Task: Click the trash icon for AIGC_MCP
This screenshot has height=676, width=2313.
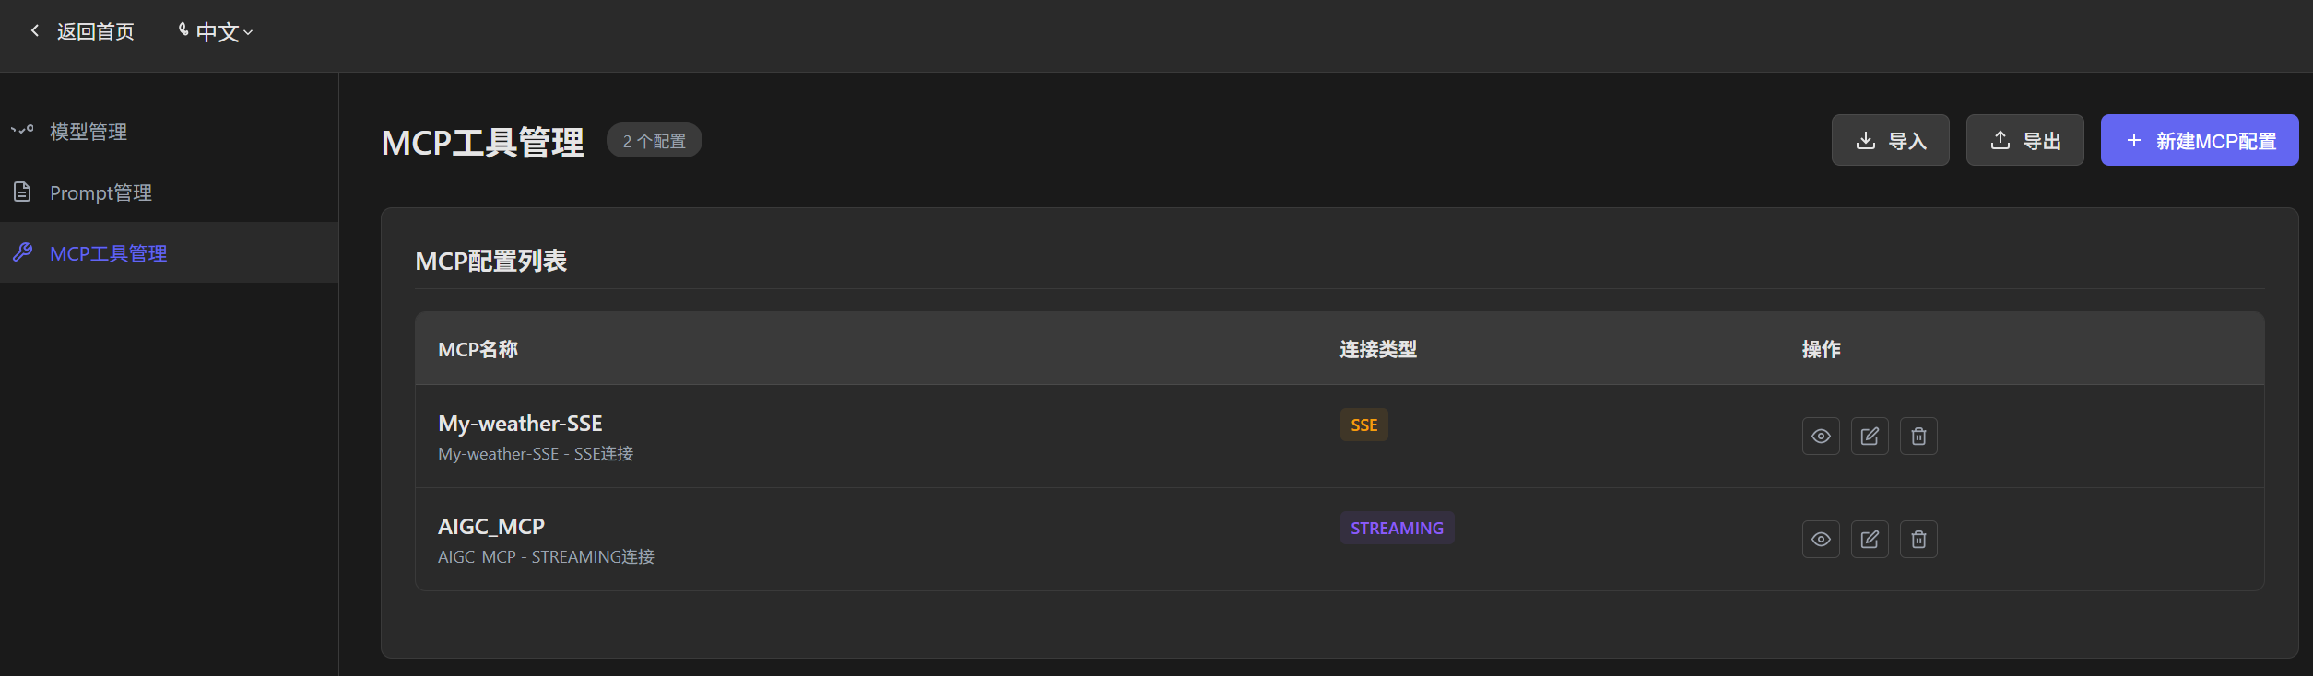Action: (1918, 540)
